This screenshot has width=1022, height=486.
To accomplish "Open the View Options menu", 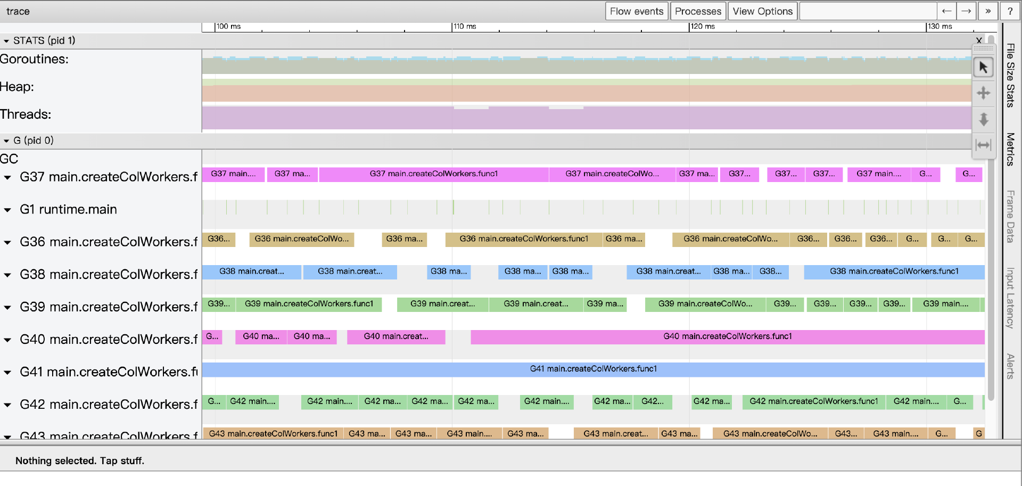I will [762, 11].
